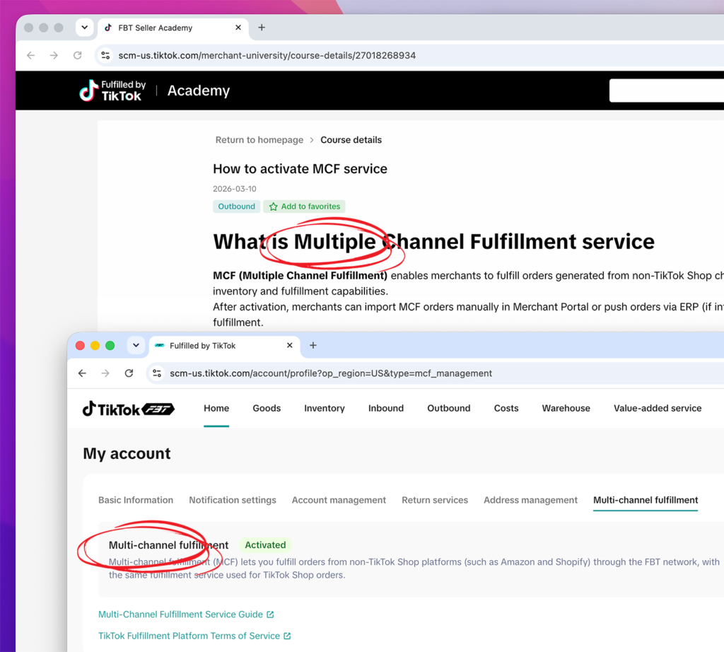Switch to Address management tab

pyautogui.click(x=530, y=500)
